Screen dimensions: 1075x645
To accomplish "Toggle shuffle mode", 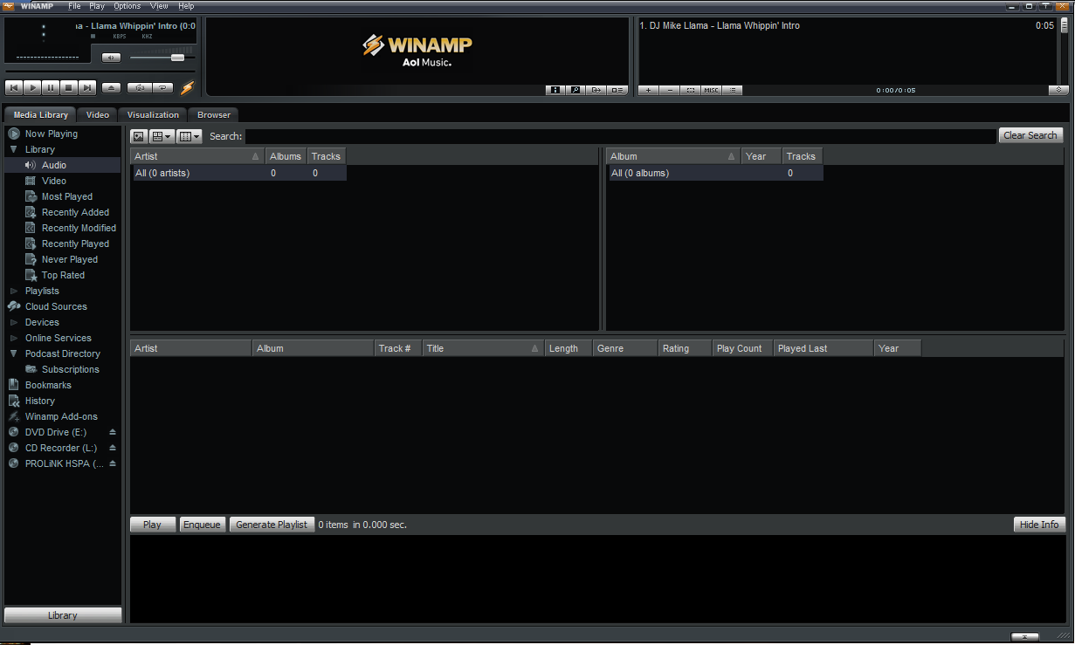I will click(x=140, y=87).
